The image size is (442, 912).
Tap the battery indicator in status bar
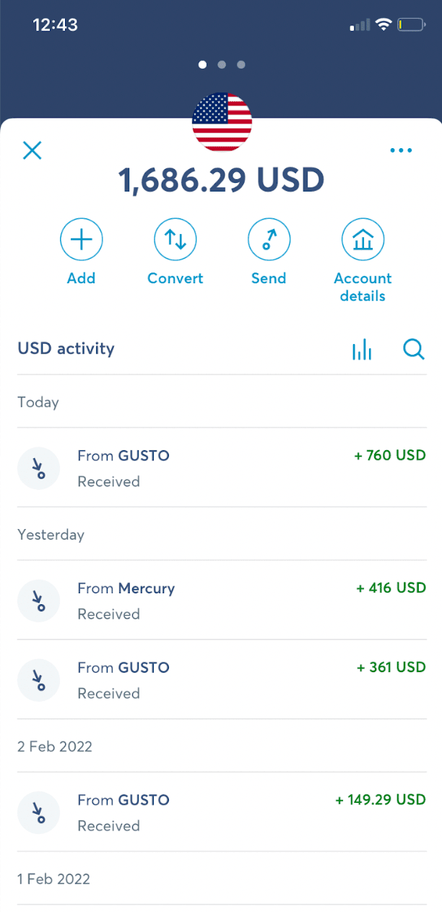[411, 25]
